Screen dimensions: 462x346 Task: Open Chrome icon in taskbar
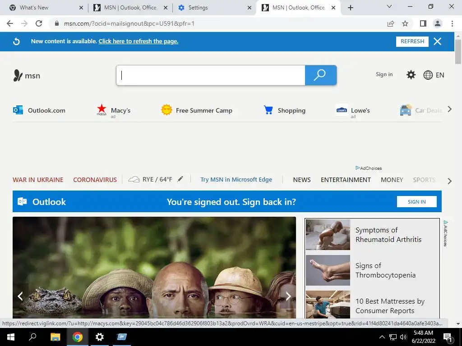point(77,337)
